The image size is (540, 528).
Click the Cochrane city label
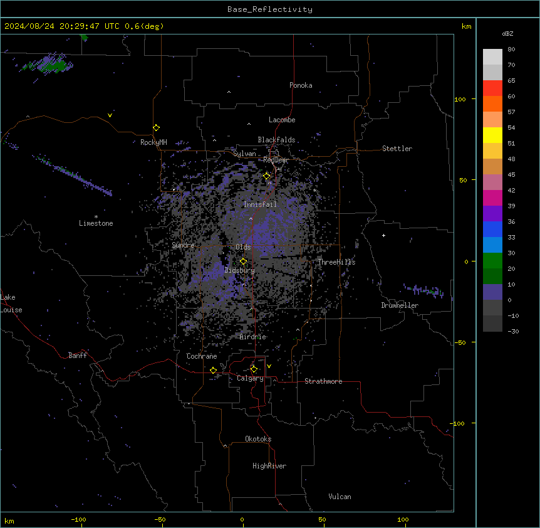click(x=202, y=356)
